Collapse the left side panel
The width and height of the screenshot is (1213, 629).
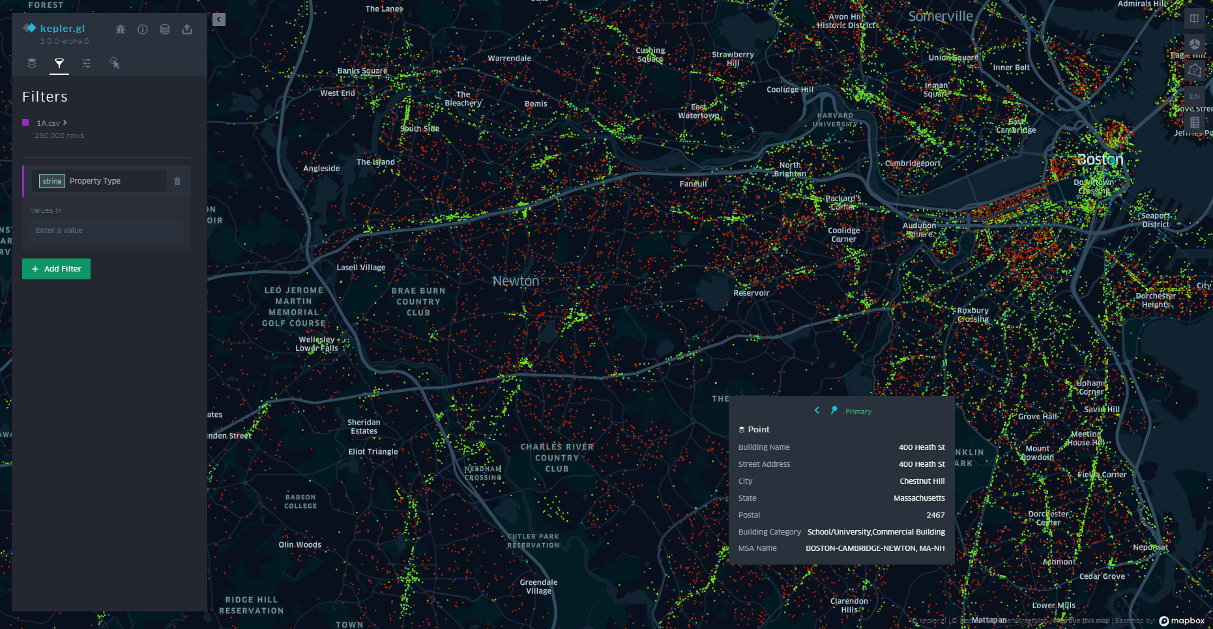click(218, 19)
